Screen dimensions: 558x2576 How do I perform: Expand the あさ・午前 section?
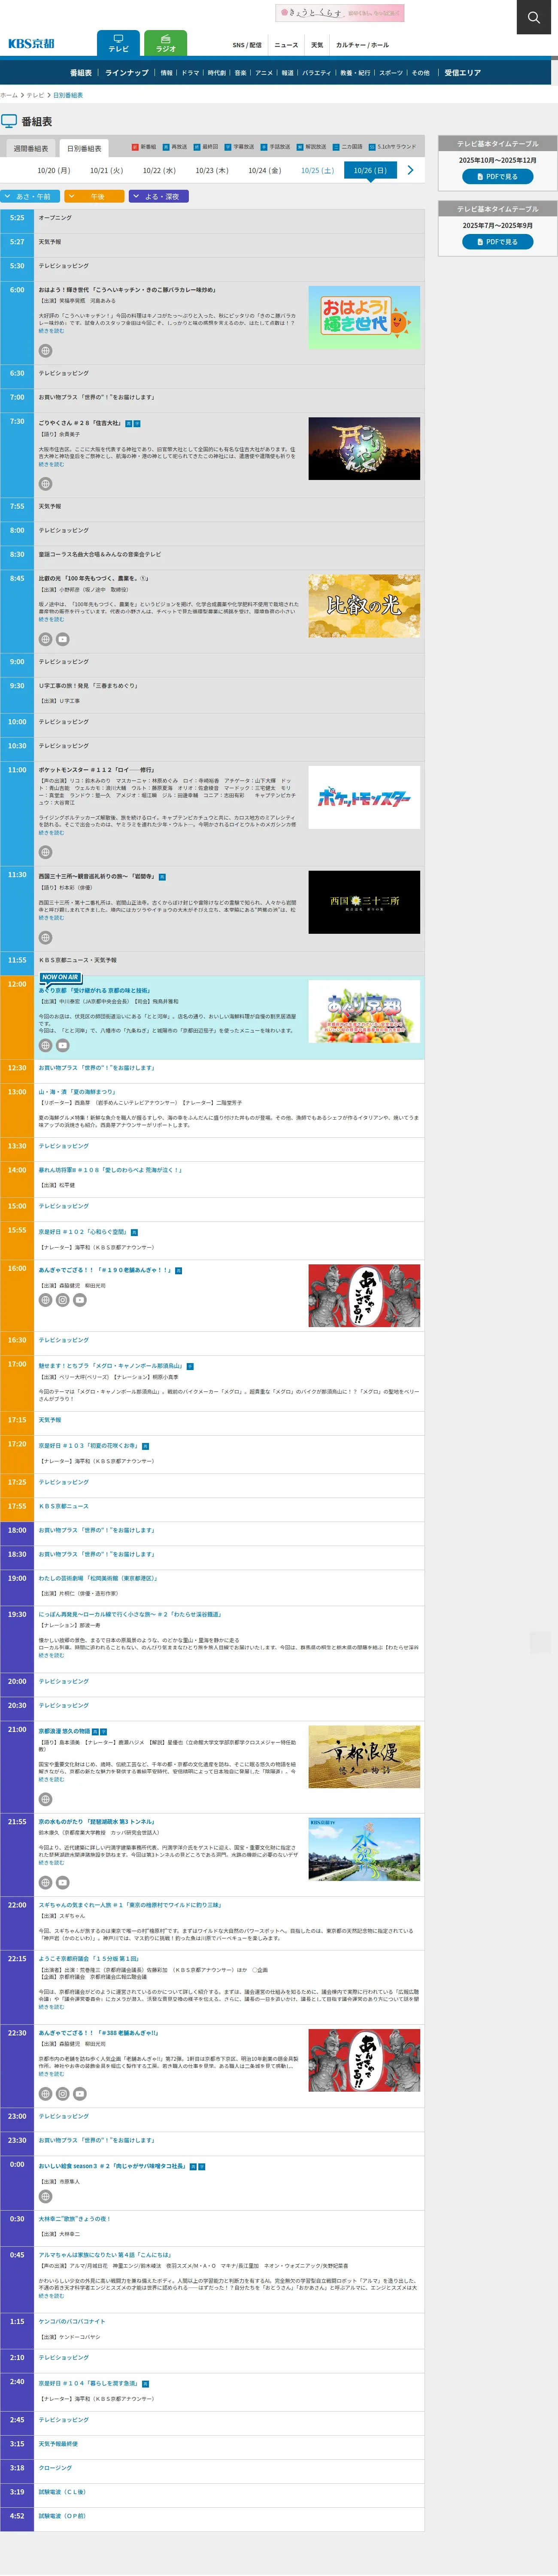(30, 197)
